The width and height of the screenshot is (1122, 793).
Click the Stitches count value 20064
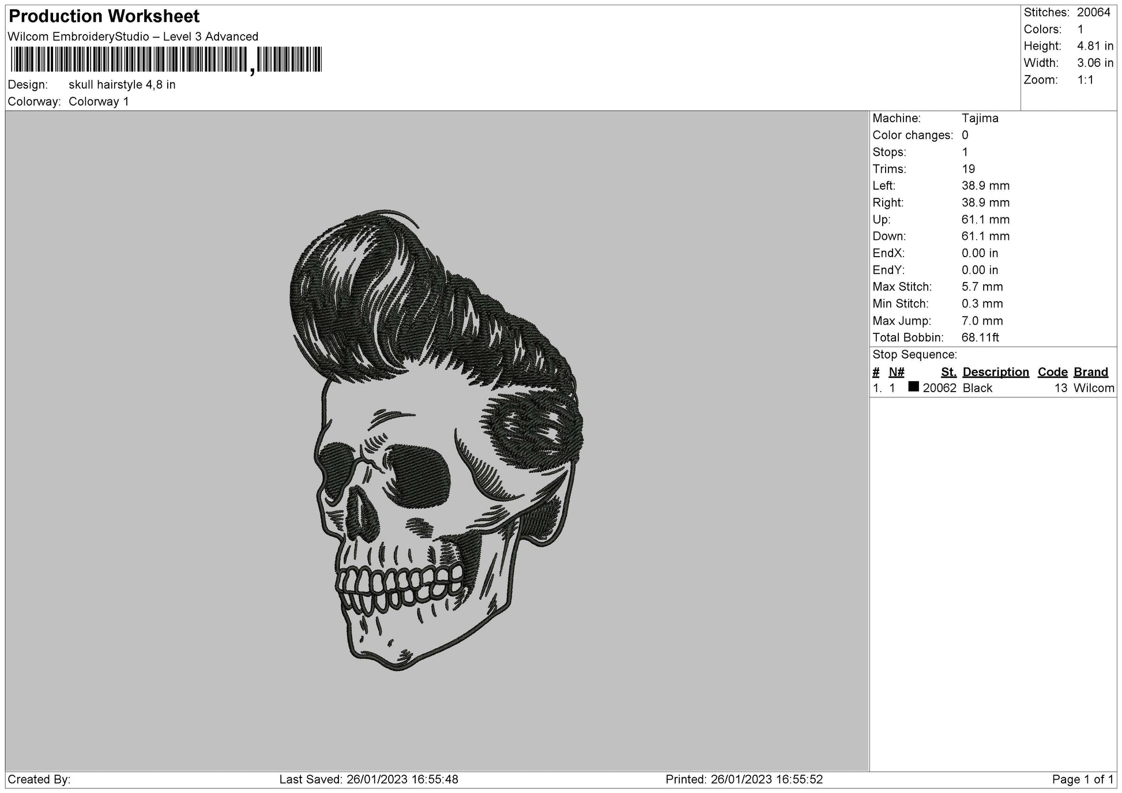[1093, 13]
